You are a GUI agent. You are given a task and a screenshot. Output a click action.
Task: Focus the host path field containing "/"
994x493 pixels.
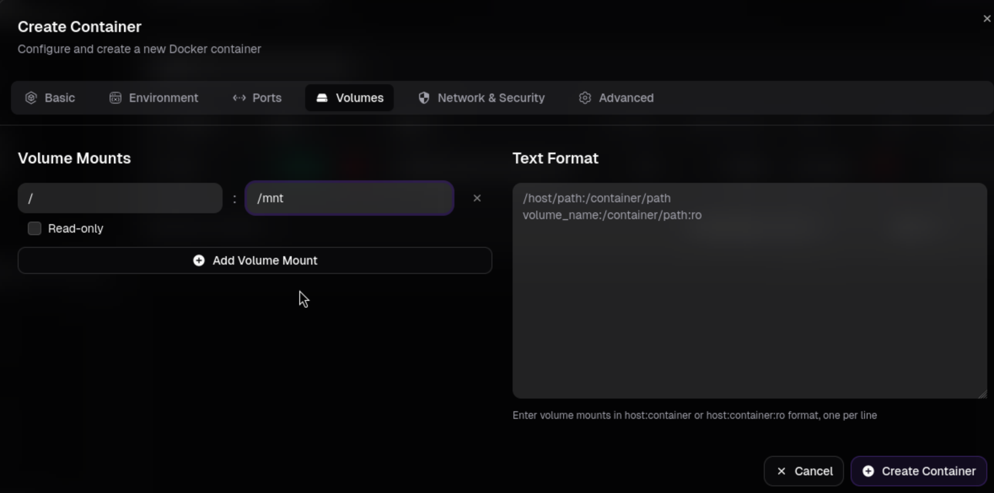coord(120,198)
